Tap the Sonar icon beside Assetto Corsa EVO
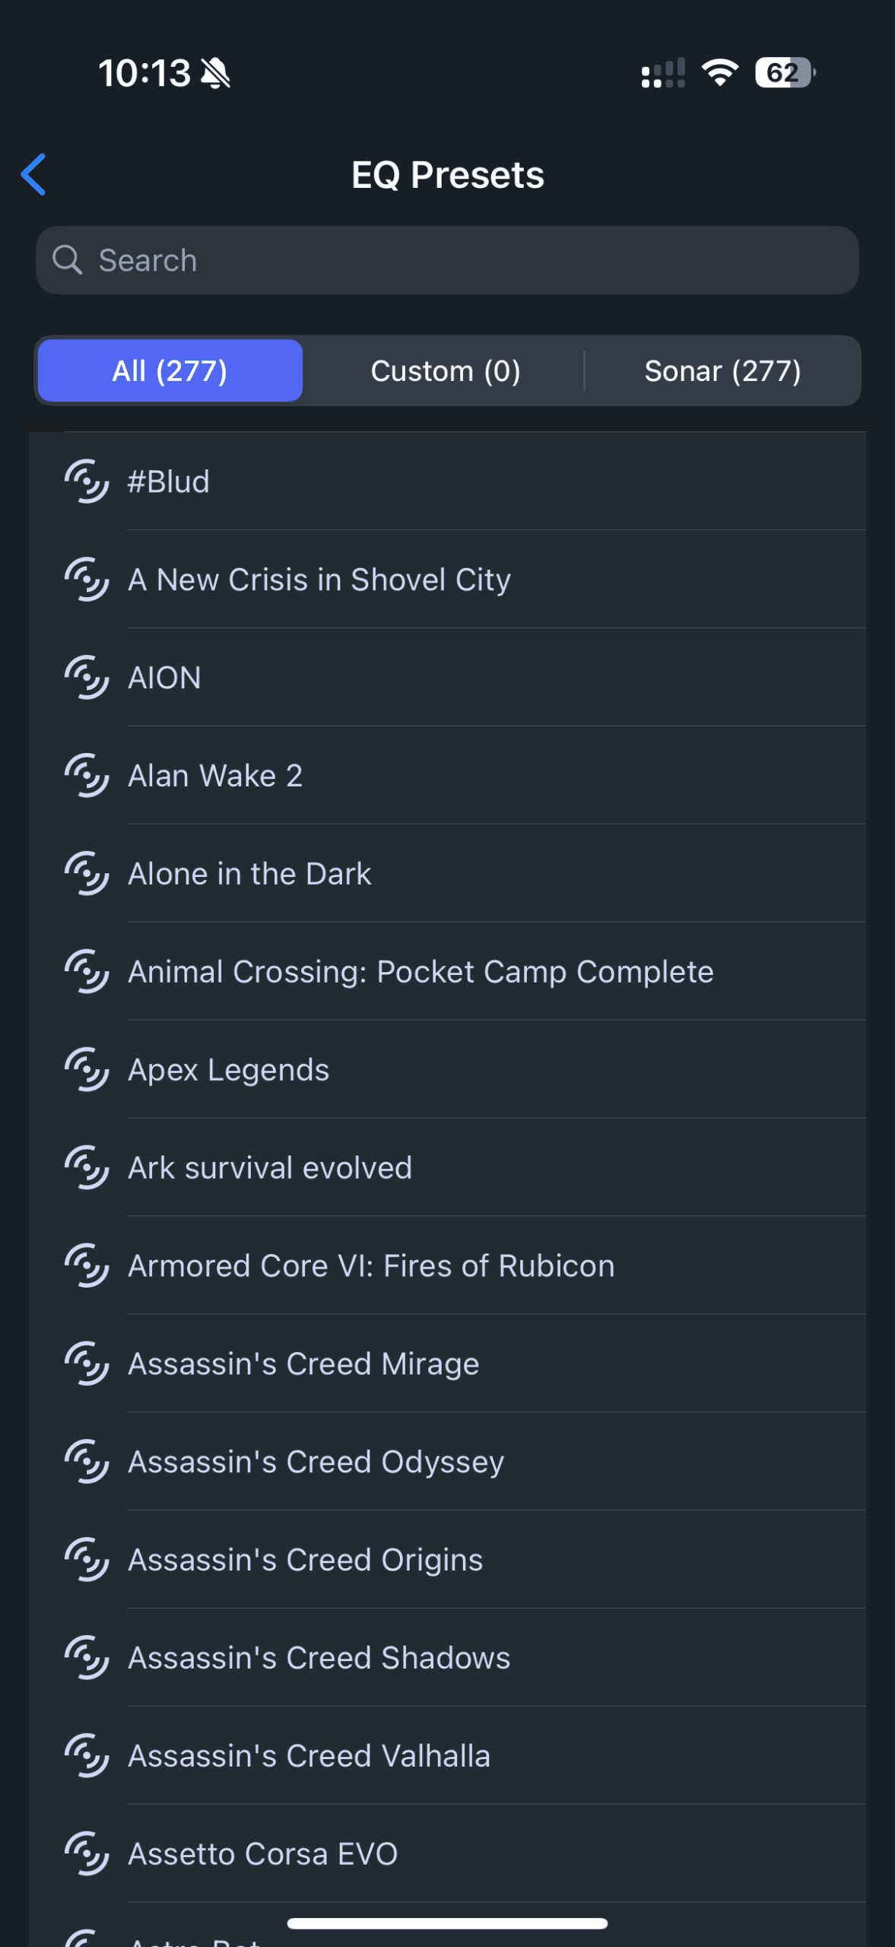 [87, 1854]
